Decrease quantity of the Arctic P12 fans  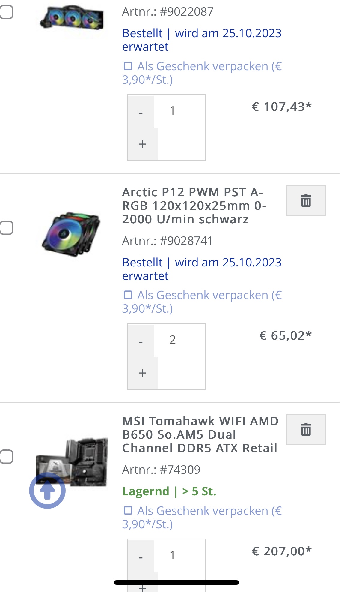[141, 341]
